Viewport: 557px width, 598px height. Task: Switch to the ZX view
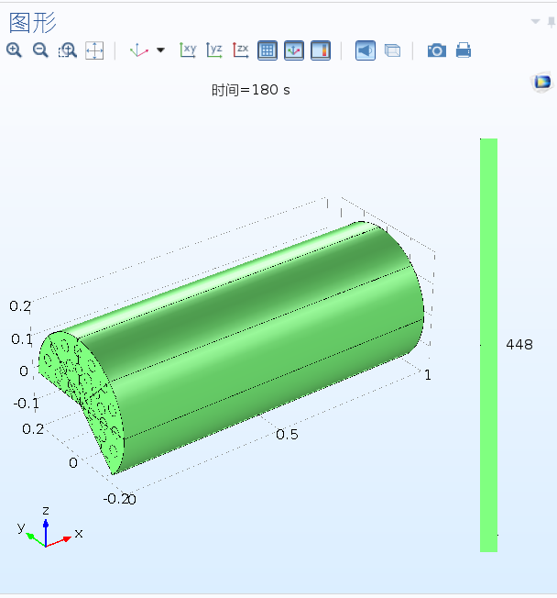pyautogui.click(x=241, y=50)
